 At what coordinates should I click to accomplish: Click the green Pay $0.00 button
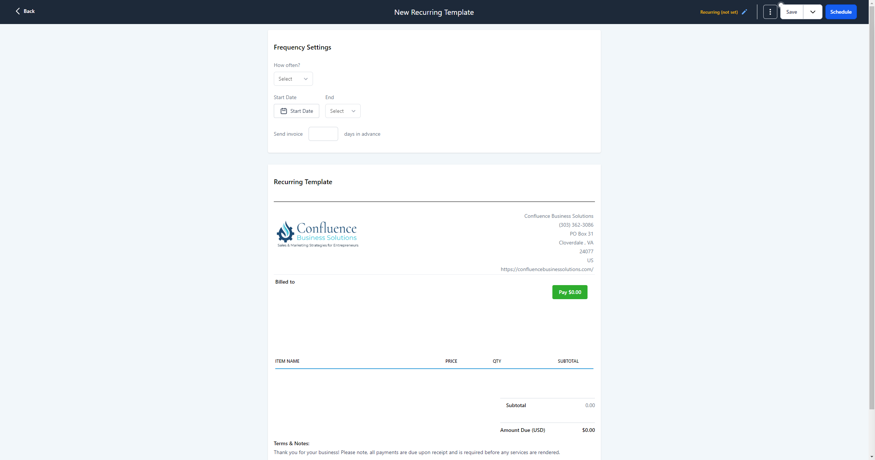(569, 292)
